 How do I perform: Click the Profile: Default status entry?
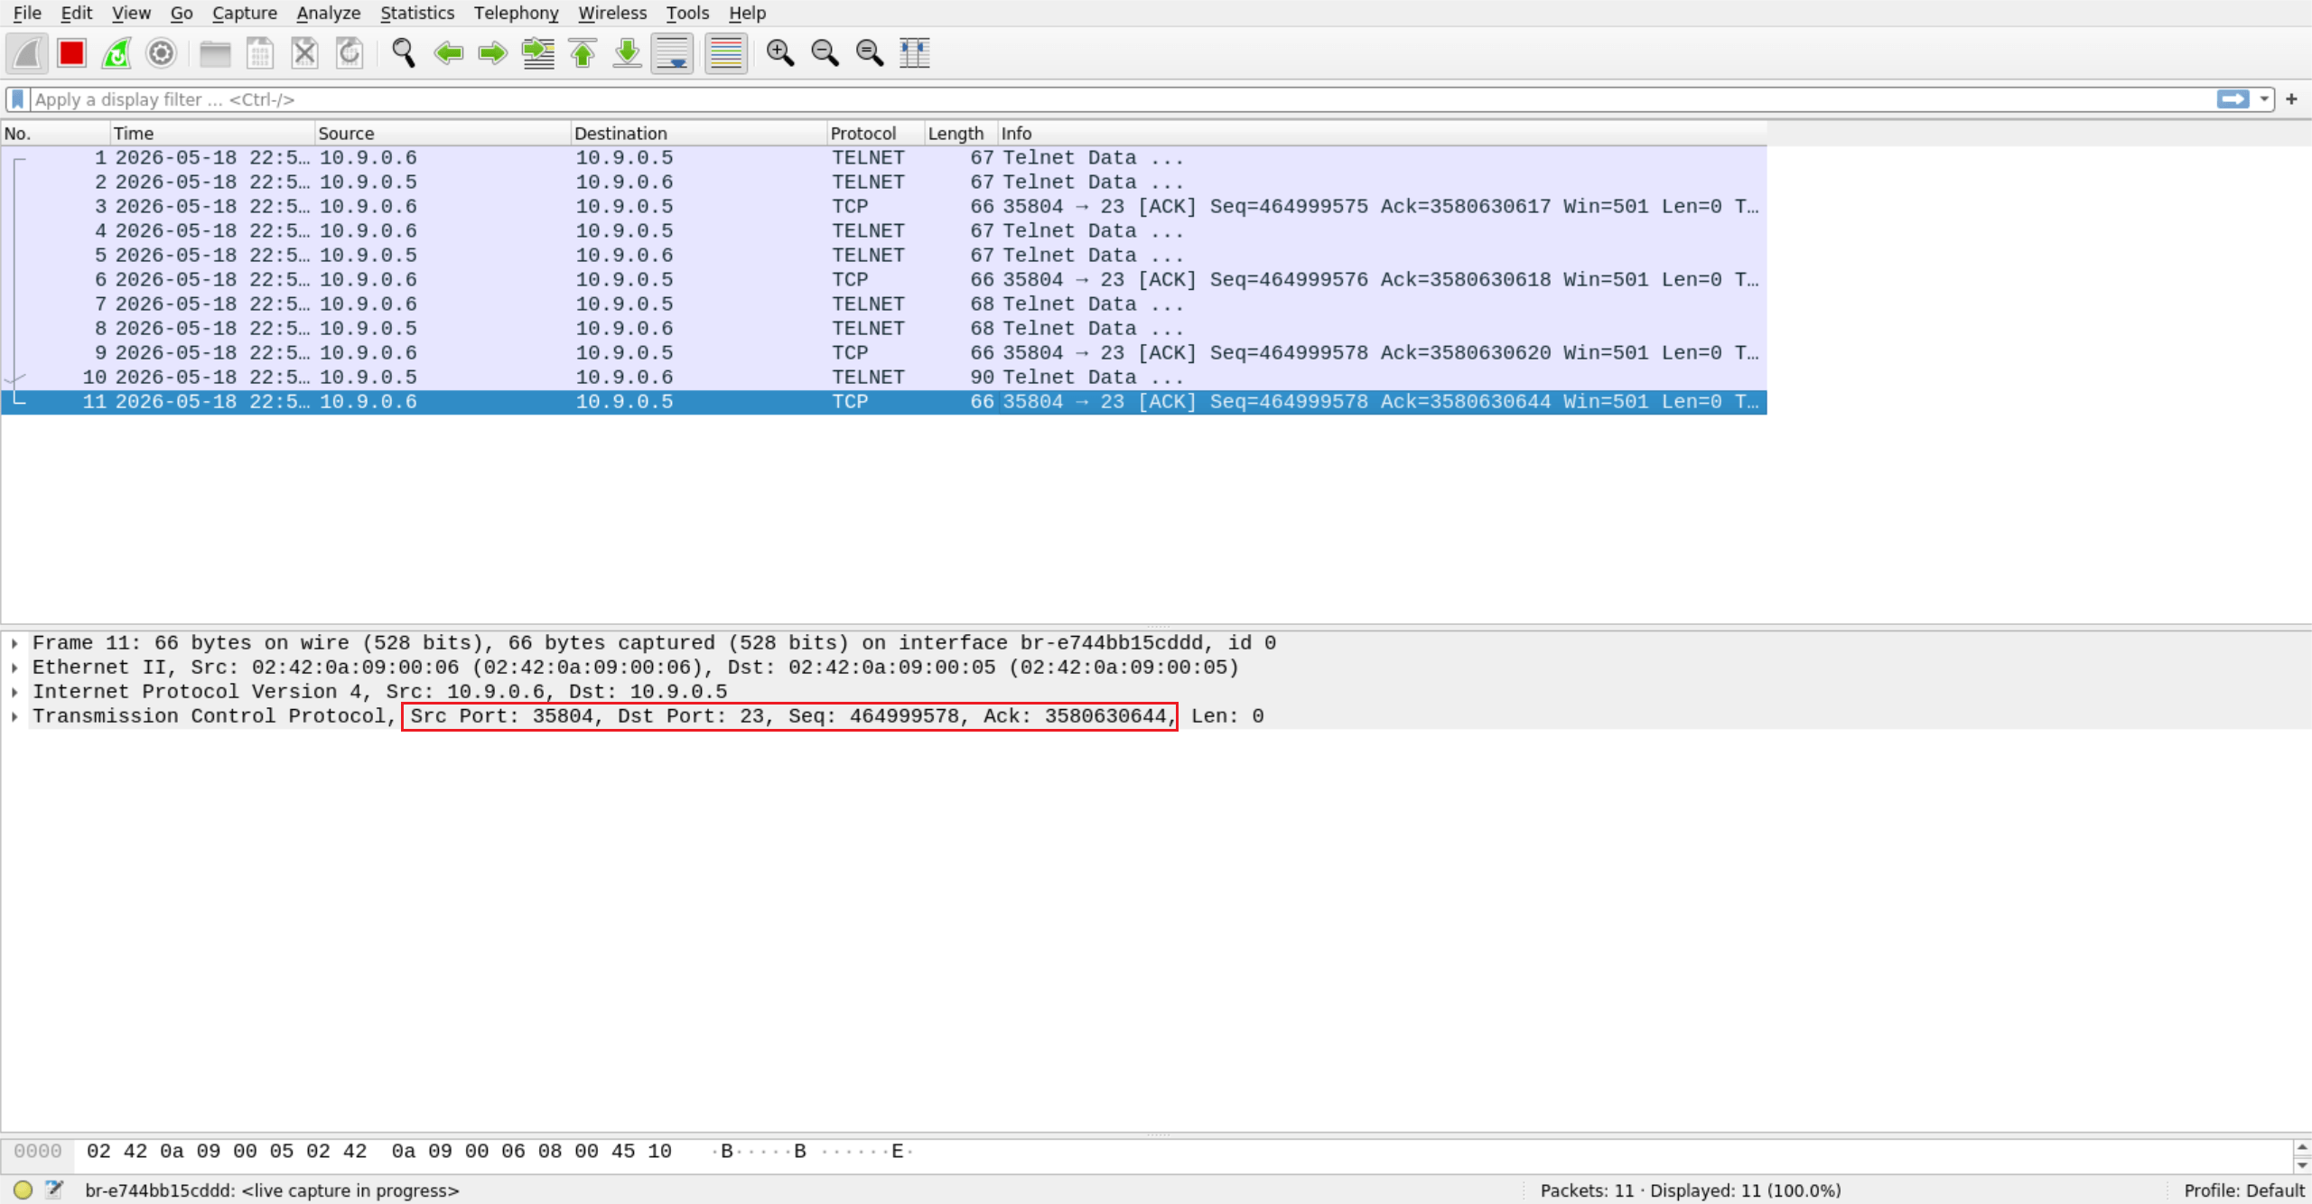tap(2244, 1190)
